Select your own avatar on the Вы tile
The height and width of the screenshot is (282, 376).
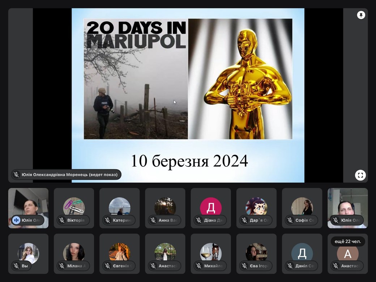click(x=28, y=252)
